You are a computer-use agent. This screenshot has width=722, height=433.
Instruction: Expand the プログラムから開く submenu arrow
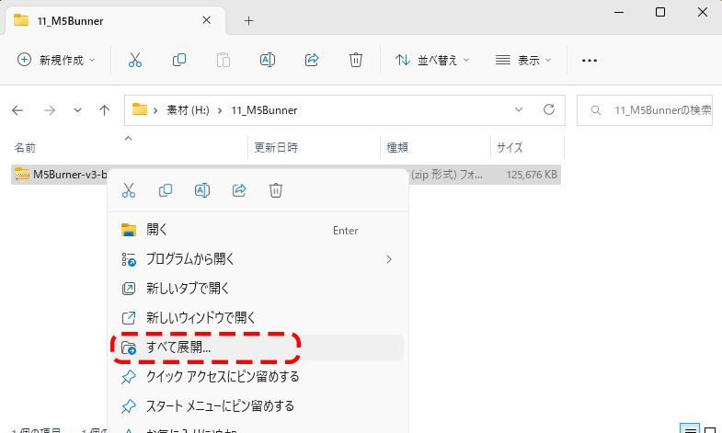389,259
